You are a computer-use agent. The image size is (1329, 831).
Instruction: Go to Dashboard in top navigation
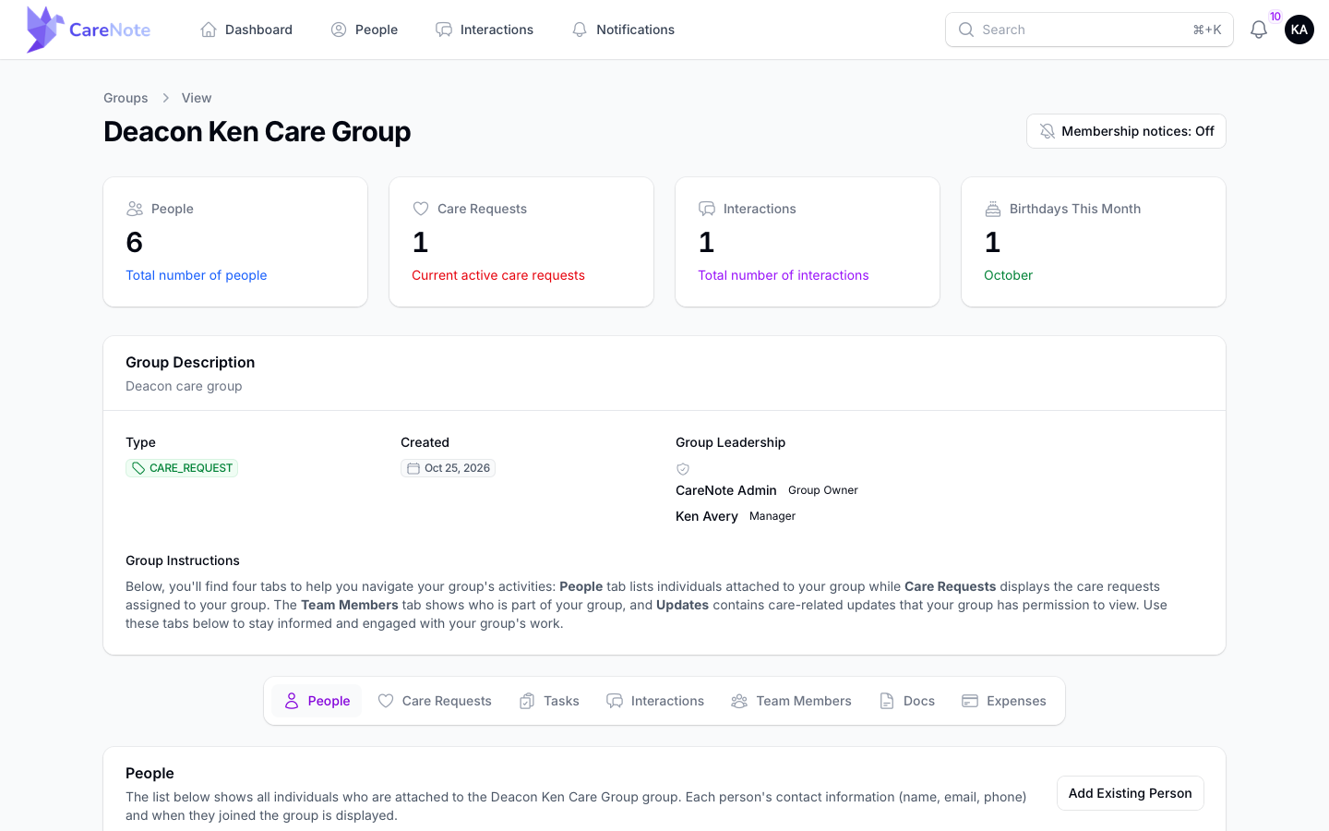[246, 30]
